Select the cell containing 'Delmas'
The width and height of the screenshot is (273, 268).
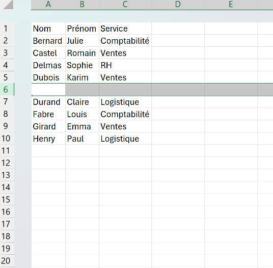(48, 65)
